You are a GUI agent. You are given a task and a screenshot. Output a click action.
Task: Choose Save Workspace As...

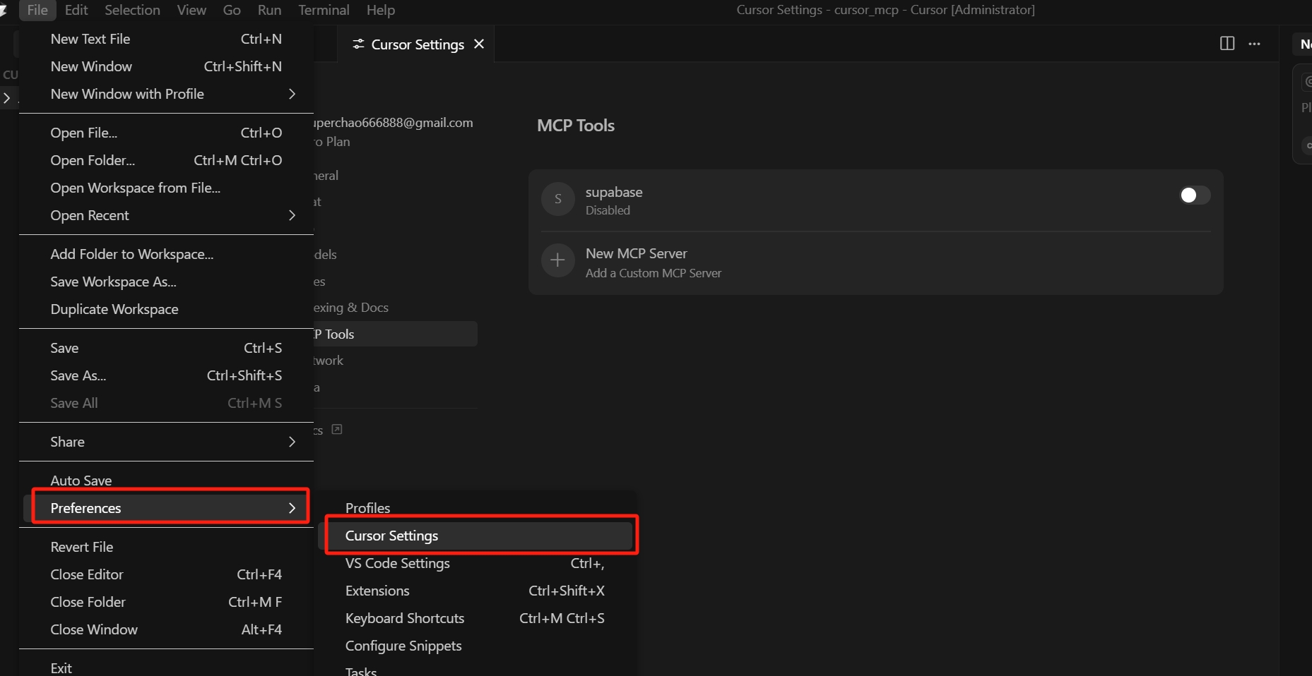click(x=166, y=282)
